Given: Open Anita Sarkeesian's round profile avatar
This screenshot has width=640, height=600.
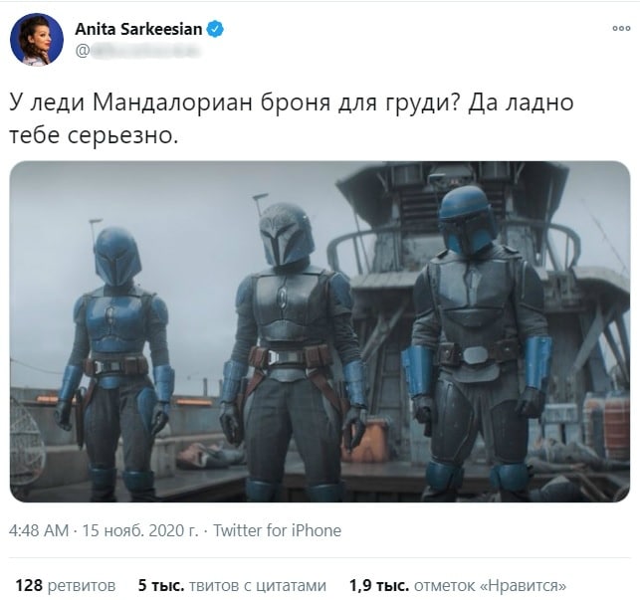Looking at the screenshot, I should (37, 39).
